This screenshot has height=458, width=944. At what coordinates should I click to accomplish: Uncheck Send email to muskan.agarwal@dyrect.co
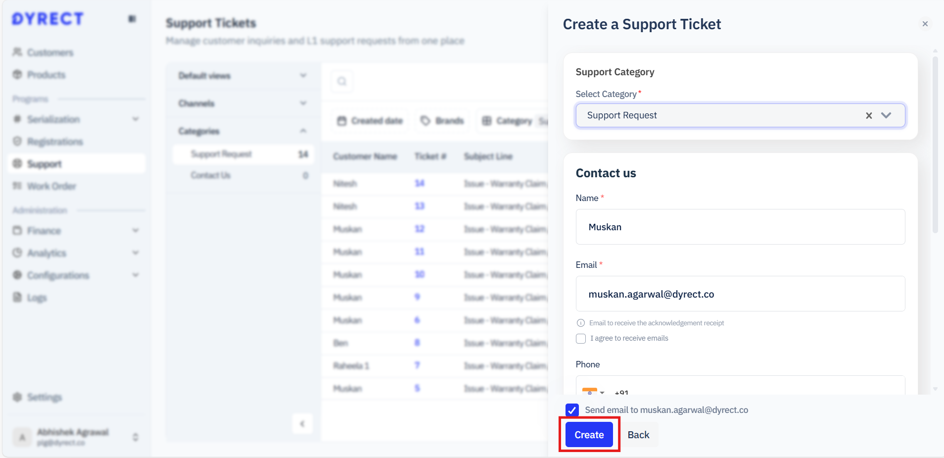point(572,410)
